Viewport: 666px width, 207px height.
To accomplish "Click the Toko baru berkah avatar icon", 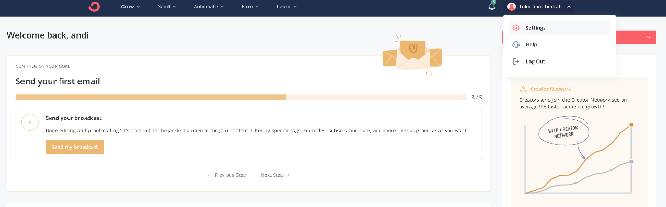I will (x=512, y=7).
